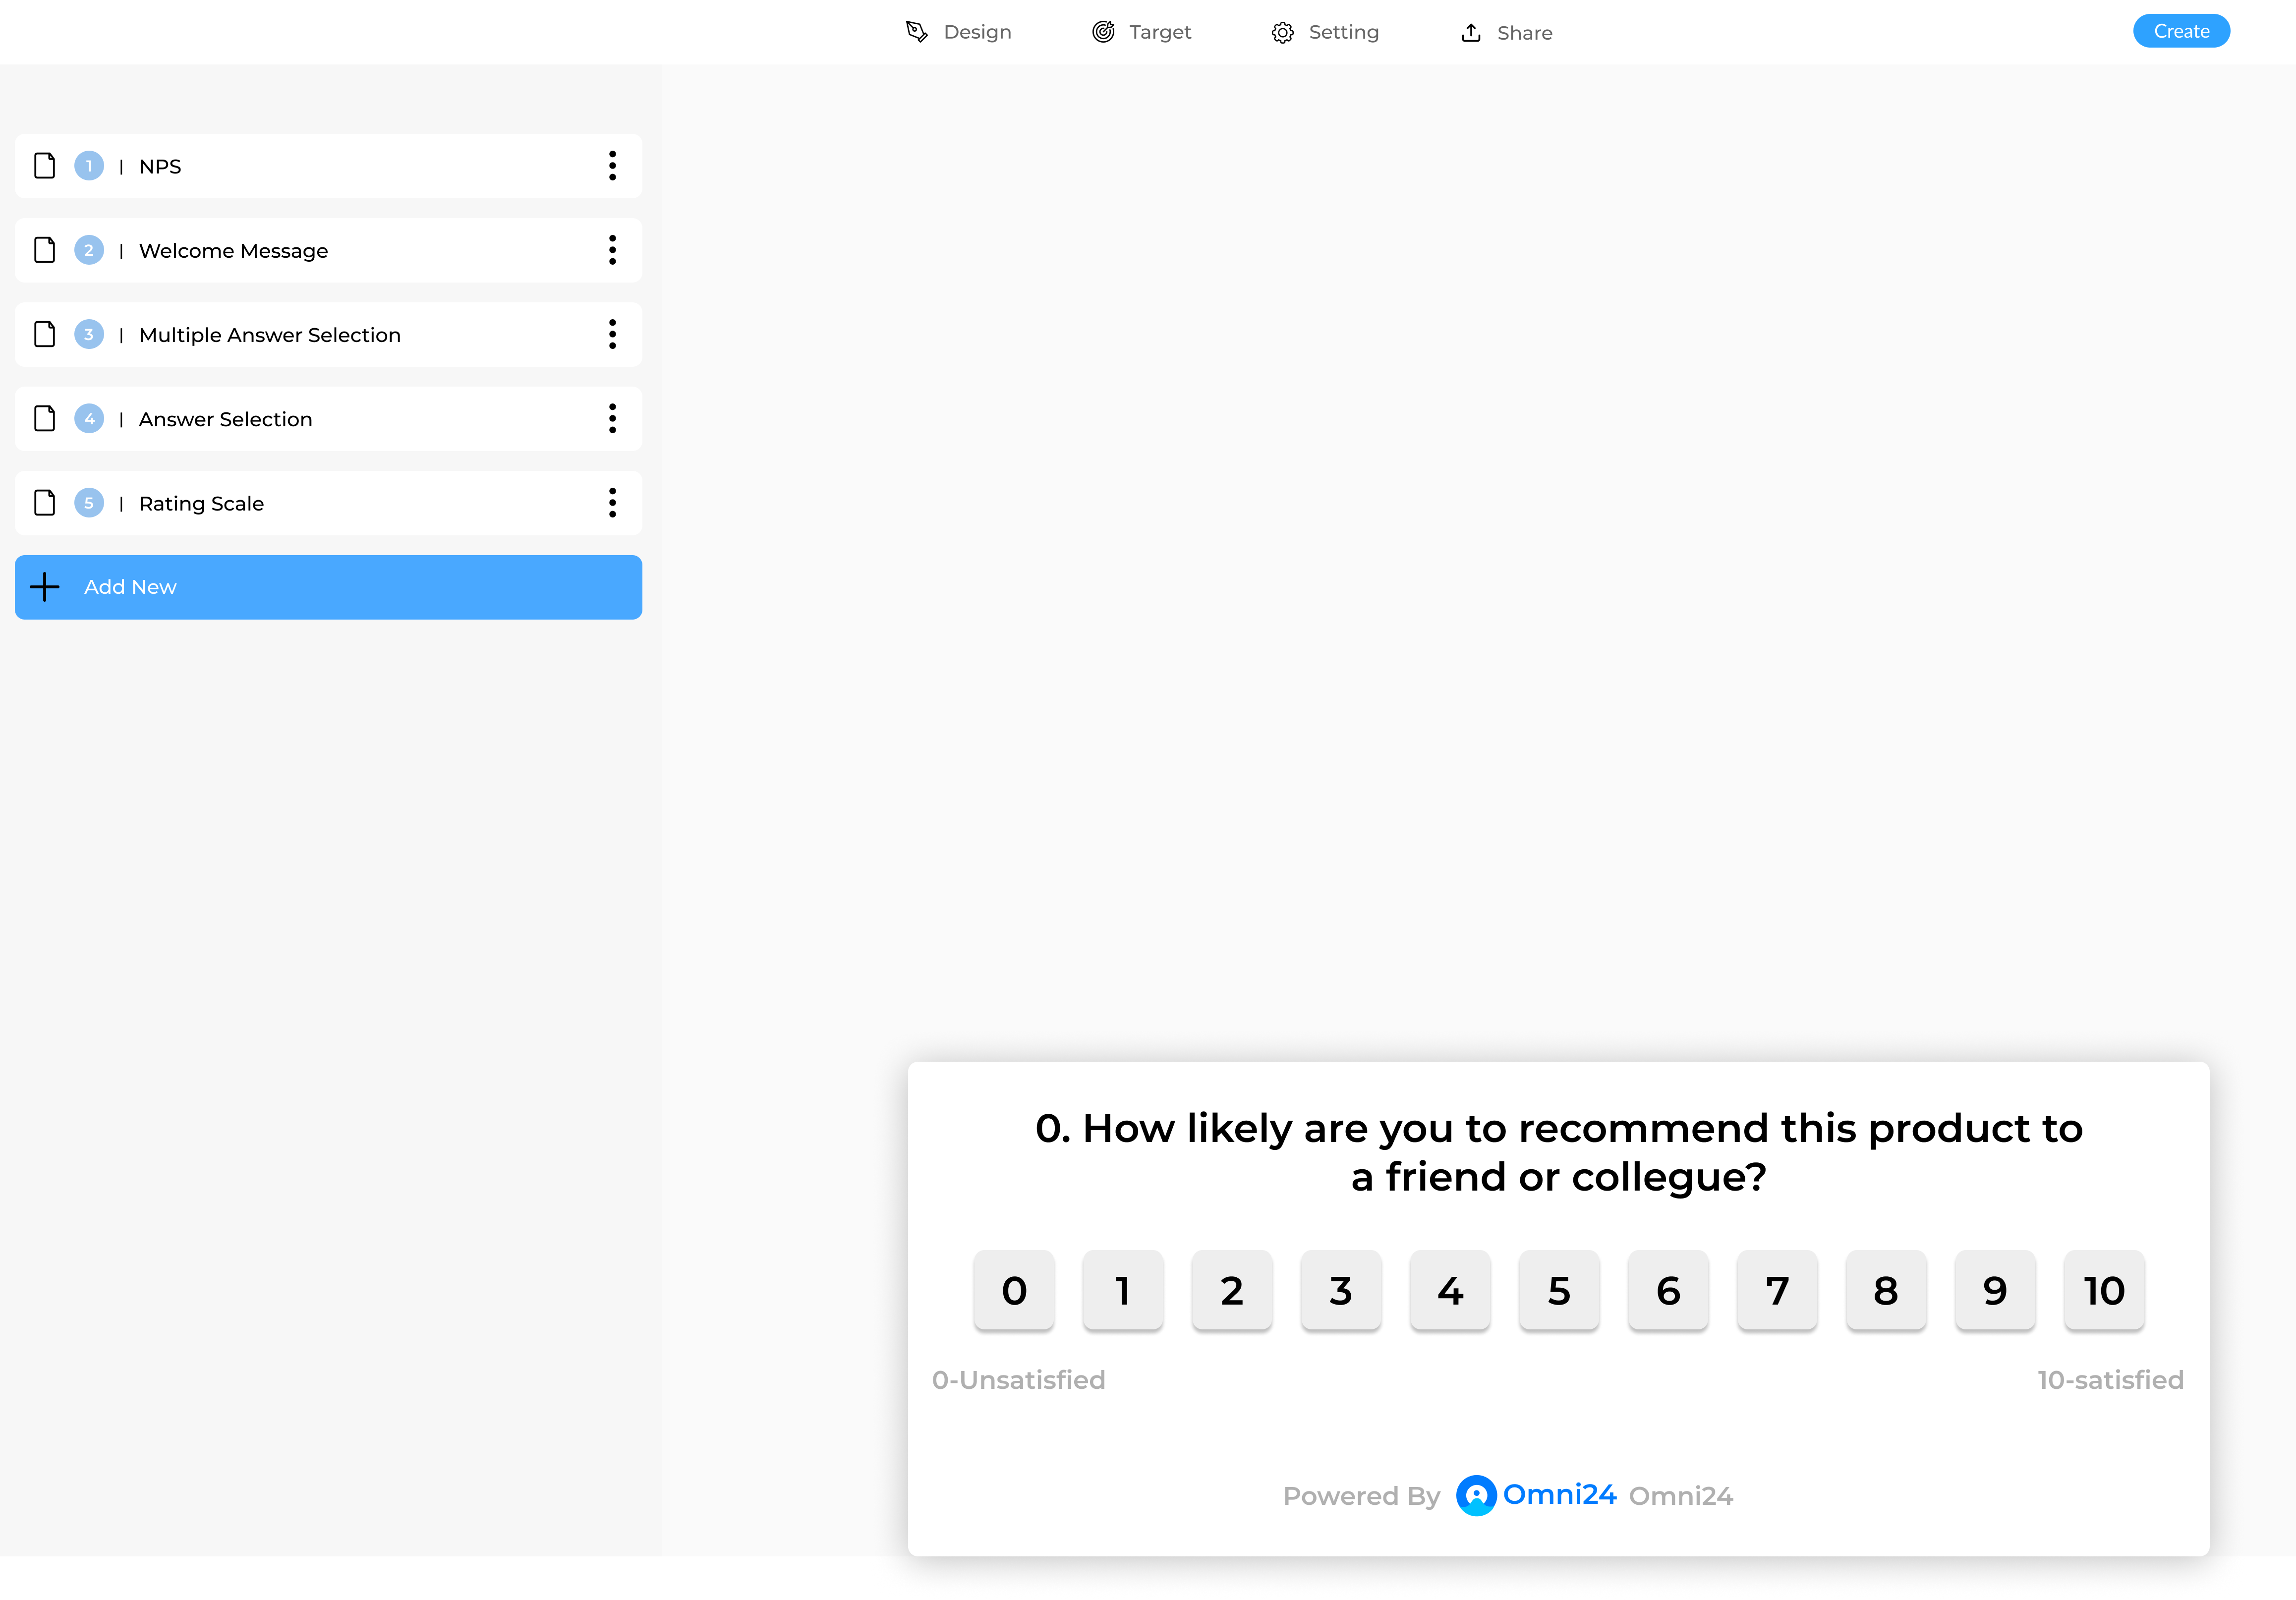Viewport: 2296px width, 1600px height.
Task: Open the three-dot menu for Answer Selection
Action: click(x=612, y=418)
